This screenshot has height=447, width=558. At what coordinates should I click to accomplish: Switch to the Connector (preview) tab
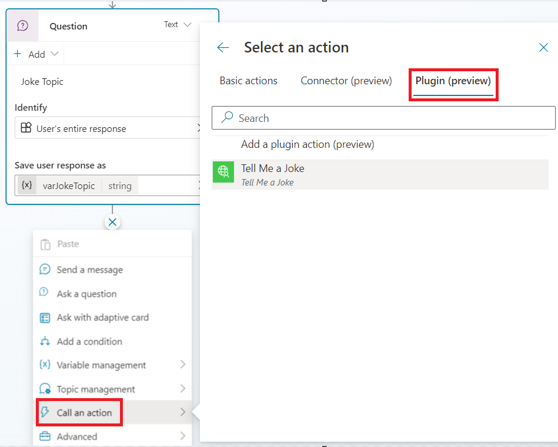click(346, 81)
